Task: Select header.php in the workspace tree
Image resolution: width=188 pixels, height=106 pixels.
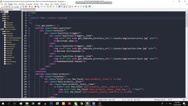Action: point(10,49)
